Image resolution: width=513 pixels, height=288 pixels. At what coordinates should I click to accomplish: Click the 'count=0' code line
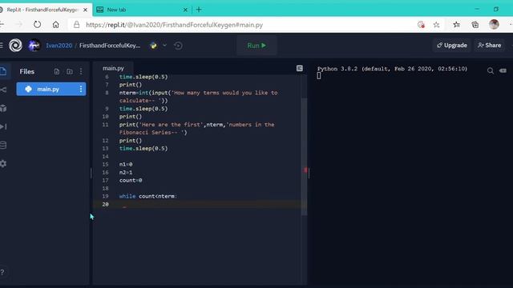click(x=131, y=180)
